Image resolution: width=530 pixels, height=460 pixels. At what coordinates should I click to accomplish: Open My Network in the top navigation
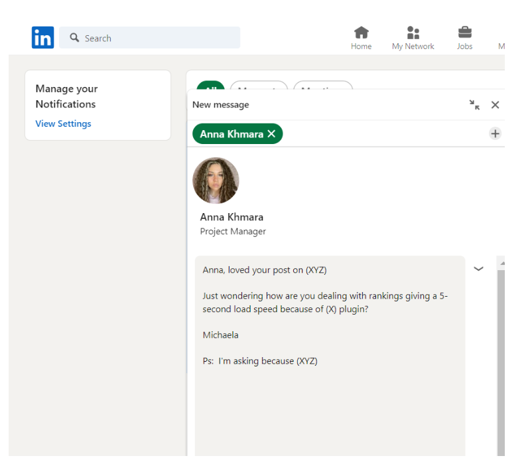[413, 38]
